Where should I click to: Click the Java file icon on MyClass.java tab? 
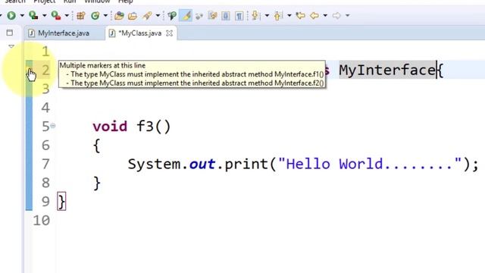point(112,33)
